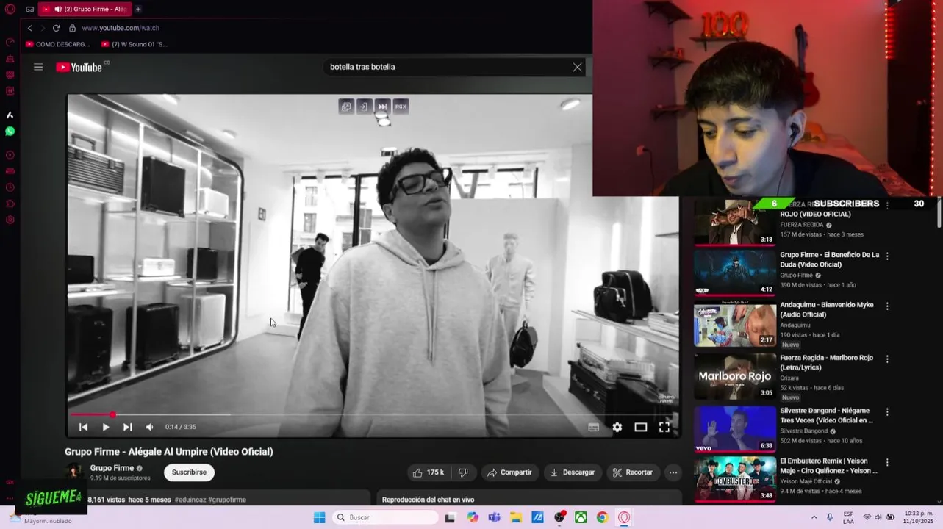This screenshot has width=943, height=529.
Task: Open 'El Embustero Remix' video thumbnail
Action: [735, 479]
